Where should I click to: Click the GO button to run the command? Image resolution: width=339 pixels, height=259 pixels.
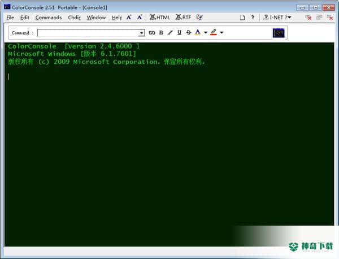152,33
